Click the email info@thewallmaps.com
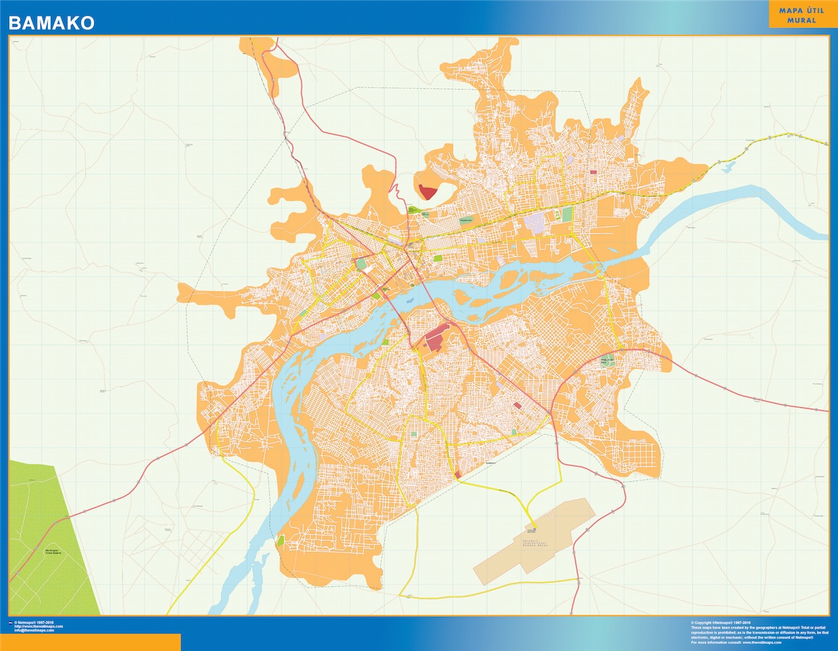The width and height of the screenshot is (838, 651). (34, 630)
